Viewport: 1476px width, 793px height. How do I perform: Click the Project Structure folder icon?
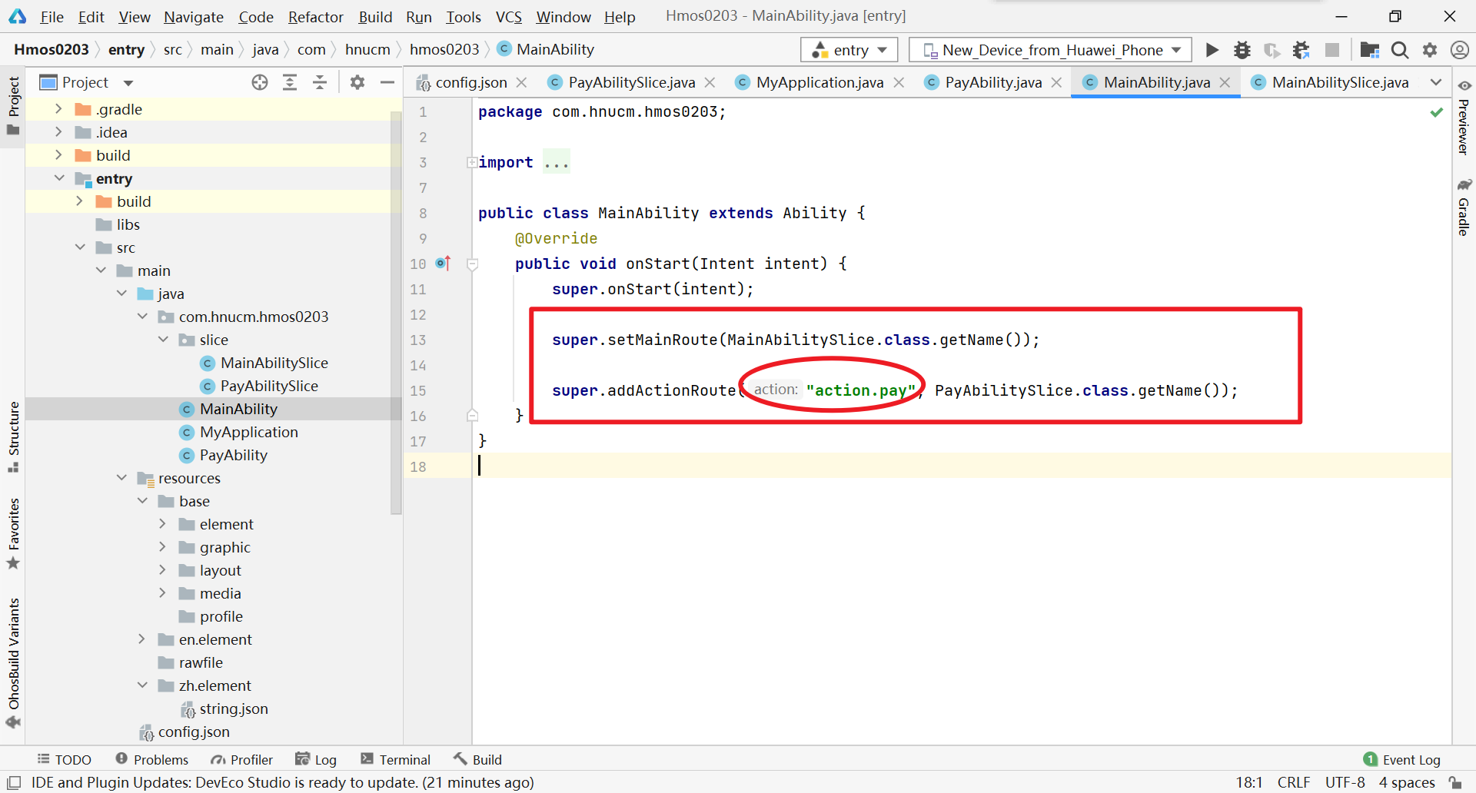click(1369, 50)
